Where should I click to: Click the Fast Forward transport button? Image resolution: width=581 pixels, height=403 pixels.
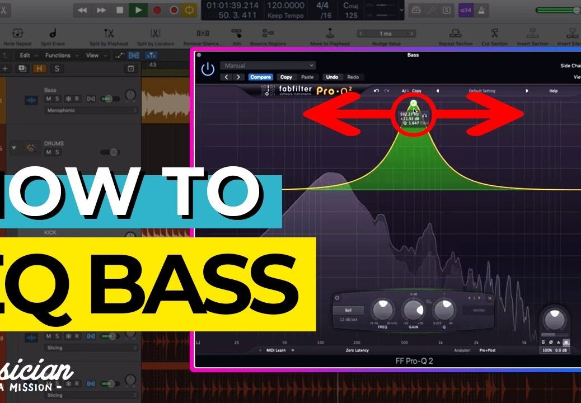point(101,11)
